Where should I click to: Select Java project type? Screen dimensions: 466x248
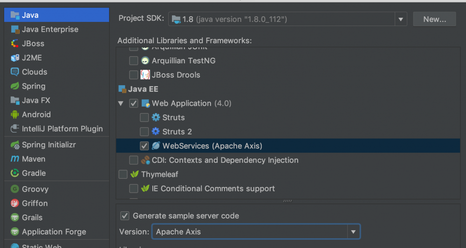[x=57, y=15]
